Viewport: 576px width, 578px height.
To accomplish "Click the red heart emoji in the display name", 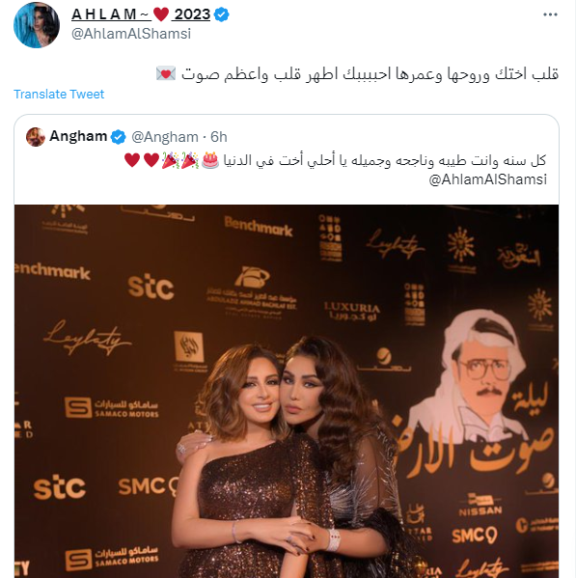I will tap(161, 14).
